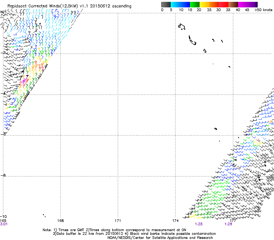Click the latitude label -8
The image size is (274, 240).
[3, 175]
